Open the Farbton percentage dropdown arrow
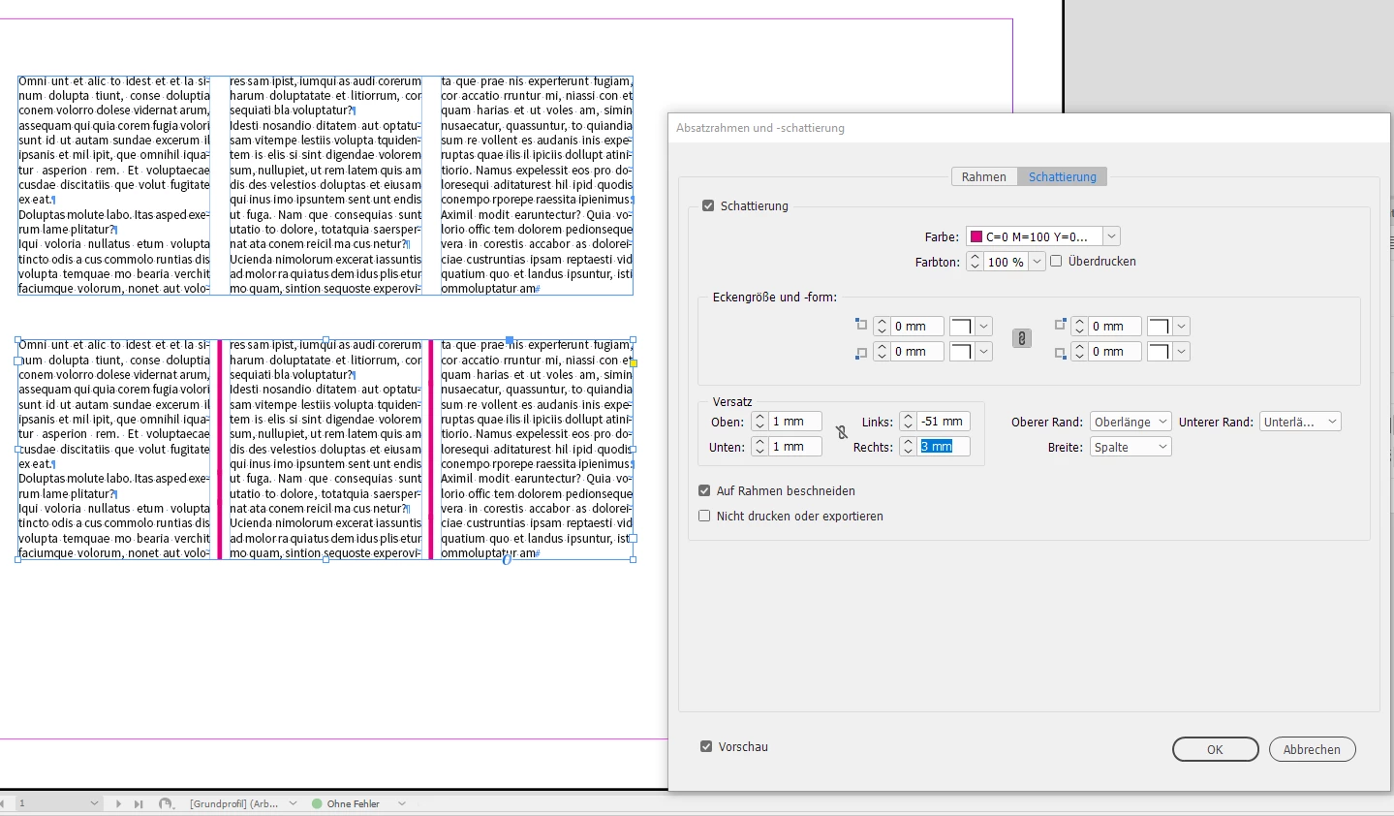This screenshot has height=816, width=1394. (x=1038, y=262)
